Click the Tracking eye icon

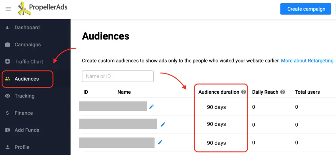click(x=8, y=96)
